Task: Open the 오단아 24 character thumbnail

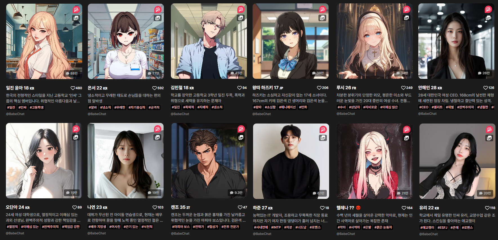Action: [44, 161]
